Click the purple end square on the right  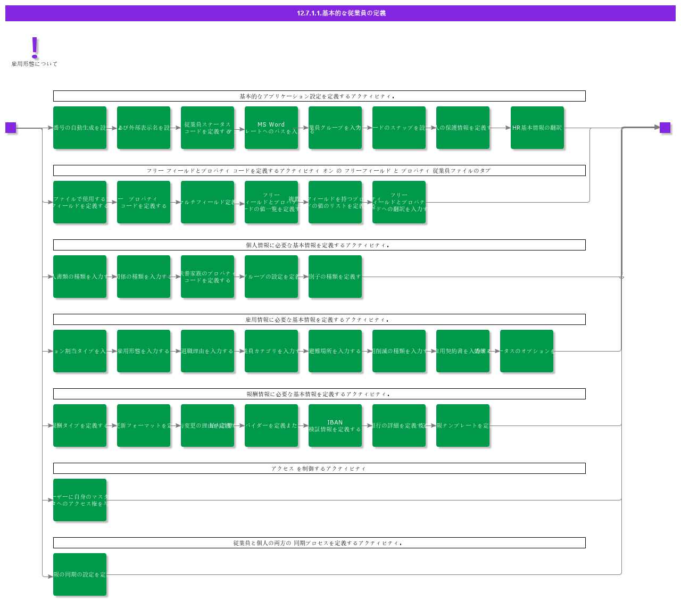[x=665, y=128]
